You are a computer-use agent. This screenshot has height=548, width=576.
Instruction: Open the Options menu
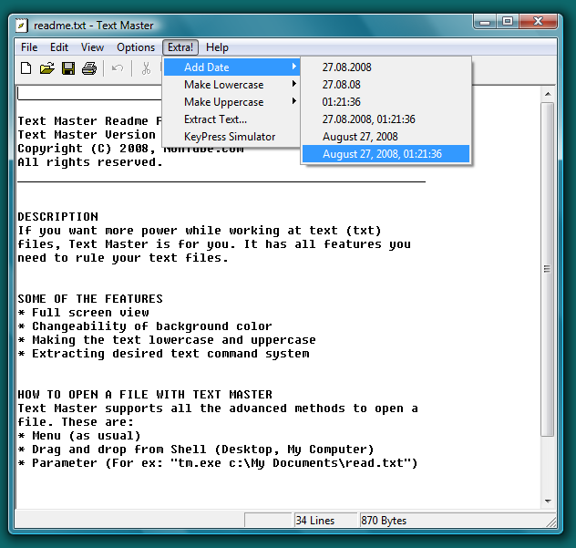click(136, 47)
